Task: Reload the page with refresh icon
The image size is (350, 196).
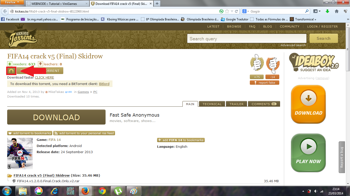Action: pyautogui.click(x=236, y=11)
